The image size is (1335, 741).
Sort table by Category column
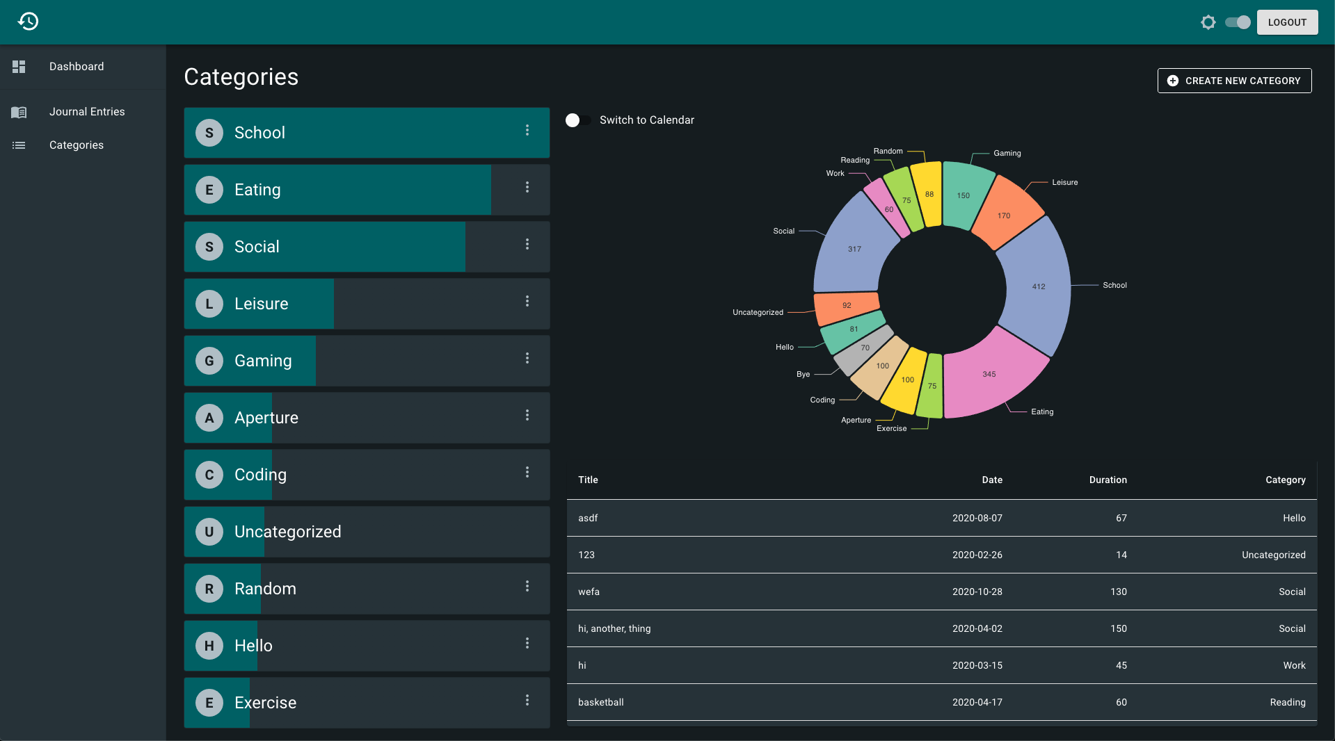(x=1286, y=480)
